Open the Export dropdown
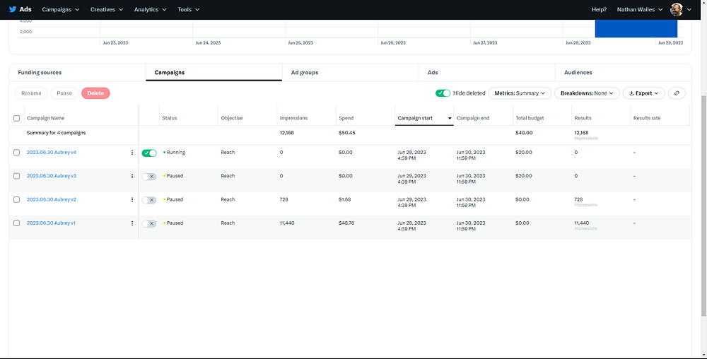Screen dimensions: 707x359 [644, 93]
